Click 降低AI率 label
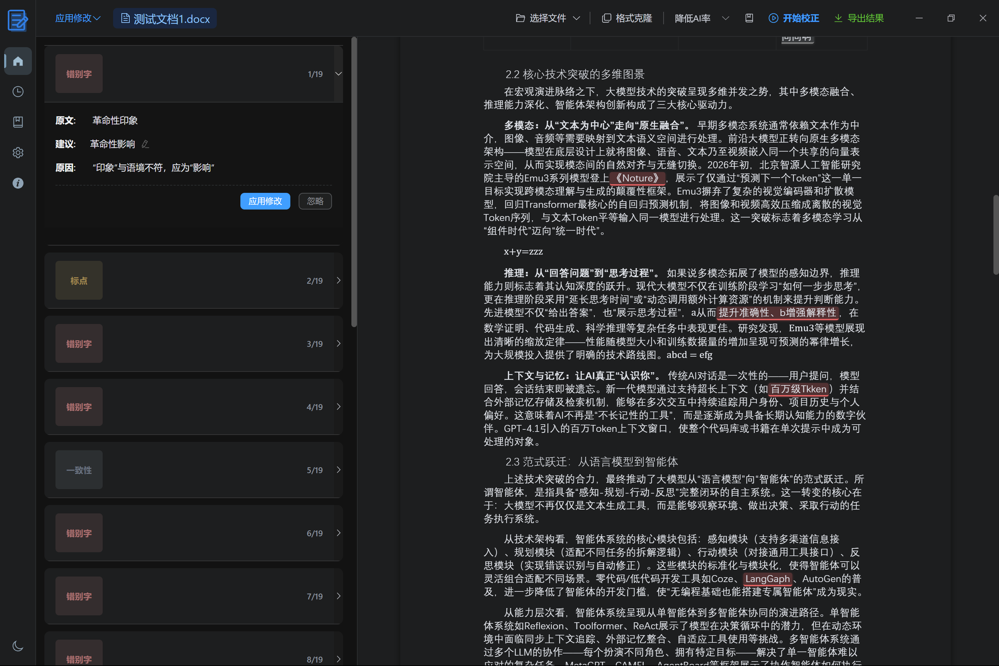 click(x=692, y=18)
